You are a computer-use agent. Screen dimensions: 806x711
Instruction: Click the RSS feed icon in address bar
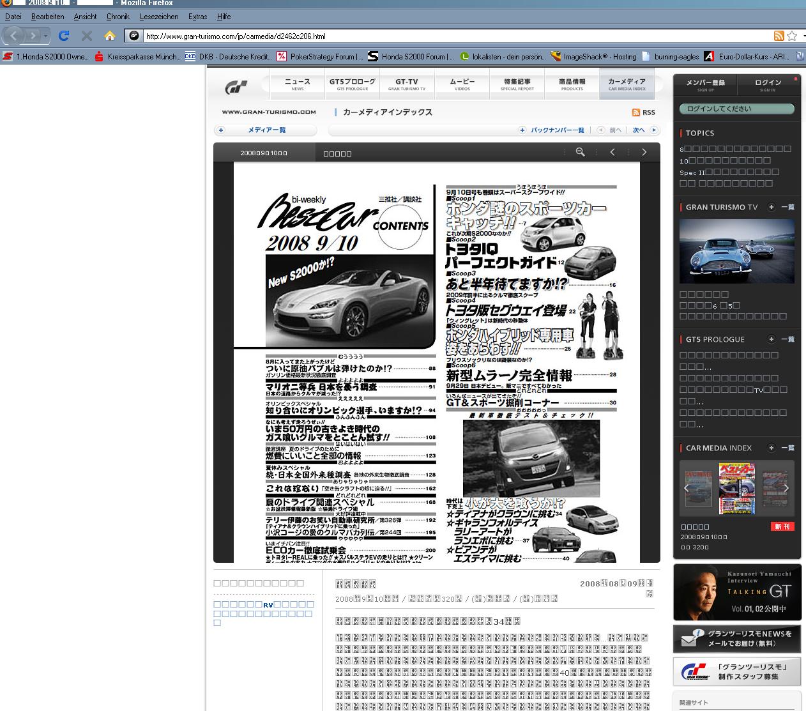click(x=779, y=36)
